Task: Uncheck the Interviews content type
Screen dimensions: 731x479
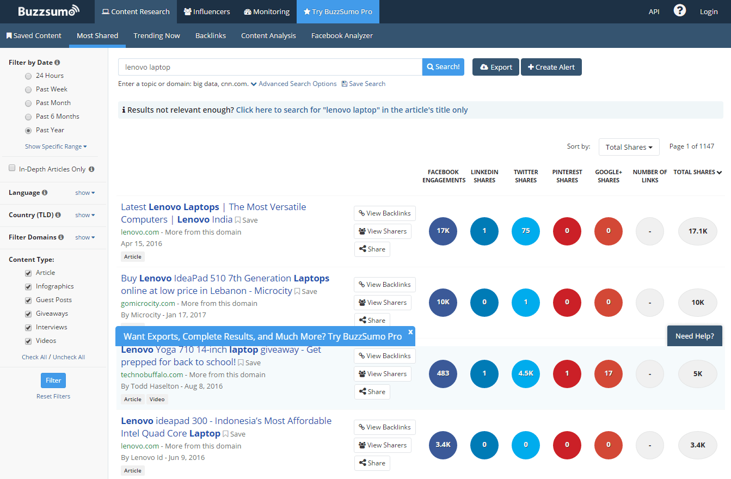Action: pos(28,328)
